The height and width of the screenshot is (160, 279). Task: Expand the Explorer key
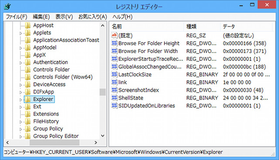point(20,100)
